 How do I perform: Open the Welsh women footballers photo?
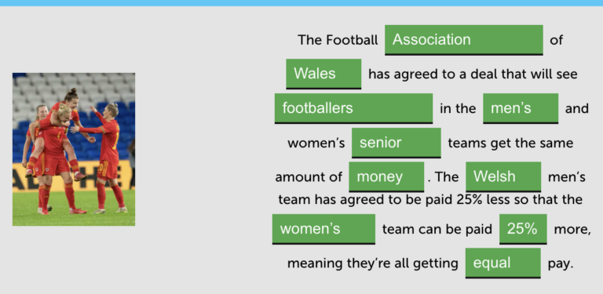(74, 149)
